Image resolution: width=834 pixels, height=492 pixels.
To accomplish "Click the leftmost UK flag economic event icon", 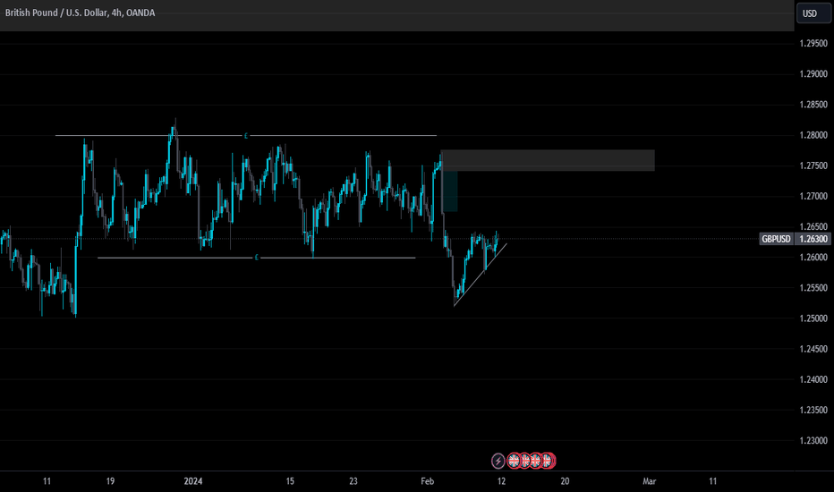I will point(514,461).
